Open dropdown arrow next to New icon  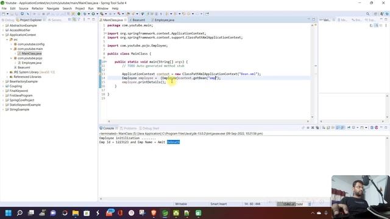point(7,14)
